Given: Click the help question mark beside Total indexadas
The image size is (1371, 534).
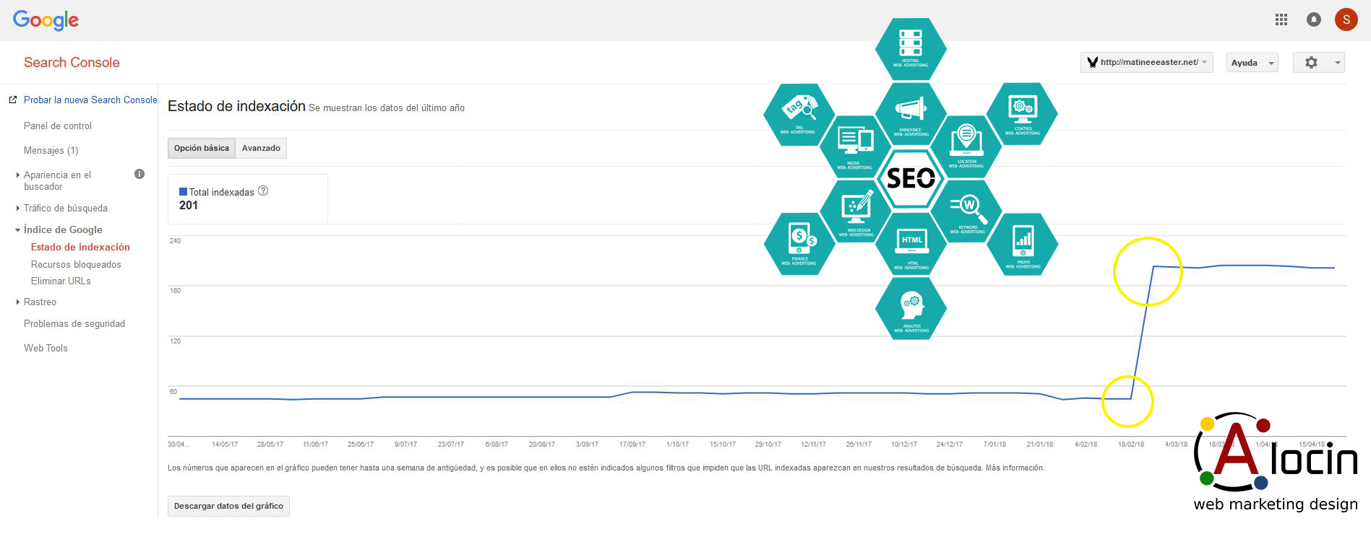Looking at the screenshot, I should tap(263, 191).
